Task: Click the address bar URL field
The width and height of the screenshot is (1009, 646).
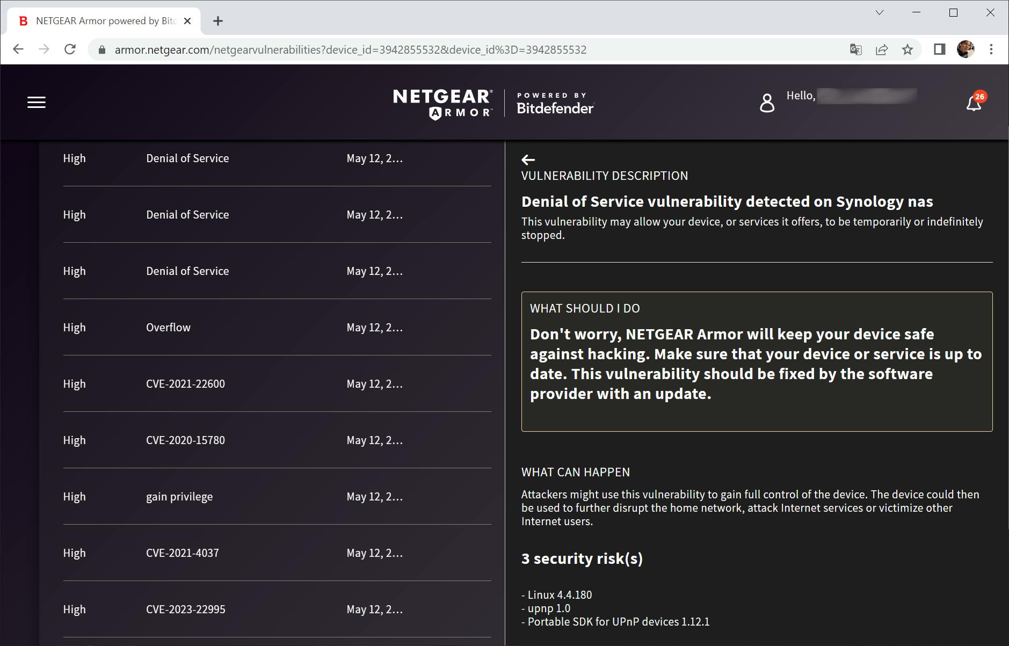Action: point(350,50)
